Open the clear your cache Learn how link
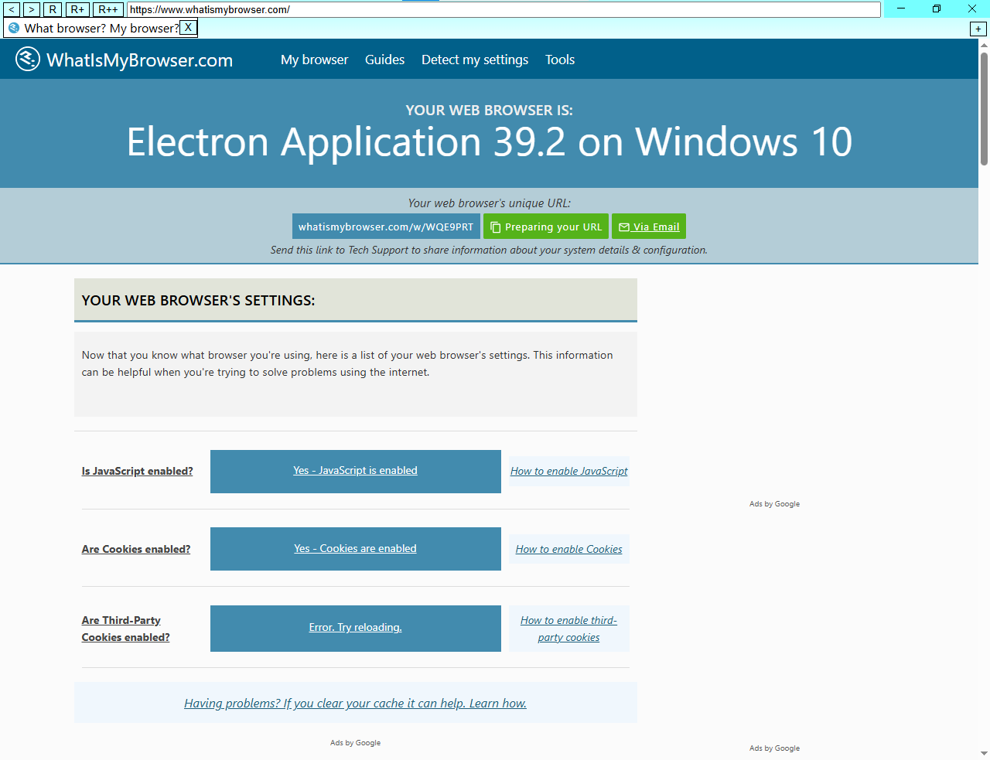 coord(355,703)
